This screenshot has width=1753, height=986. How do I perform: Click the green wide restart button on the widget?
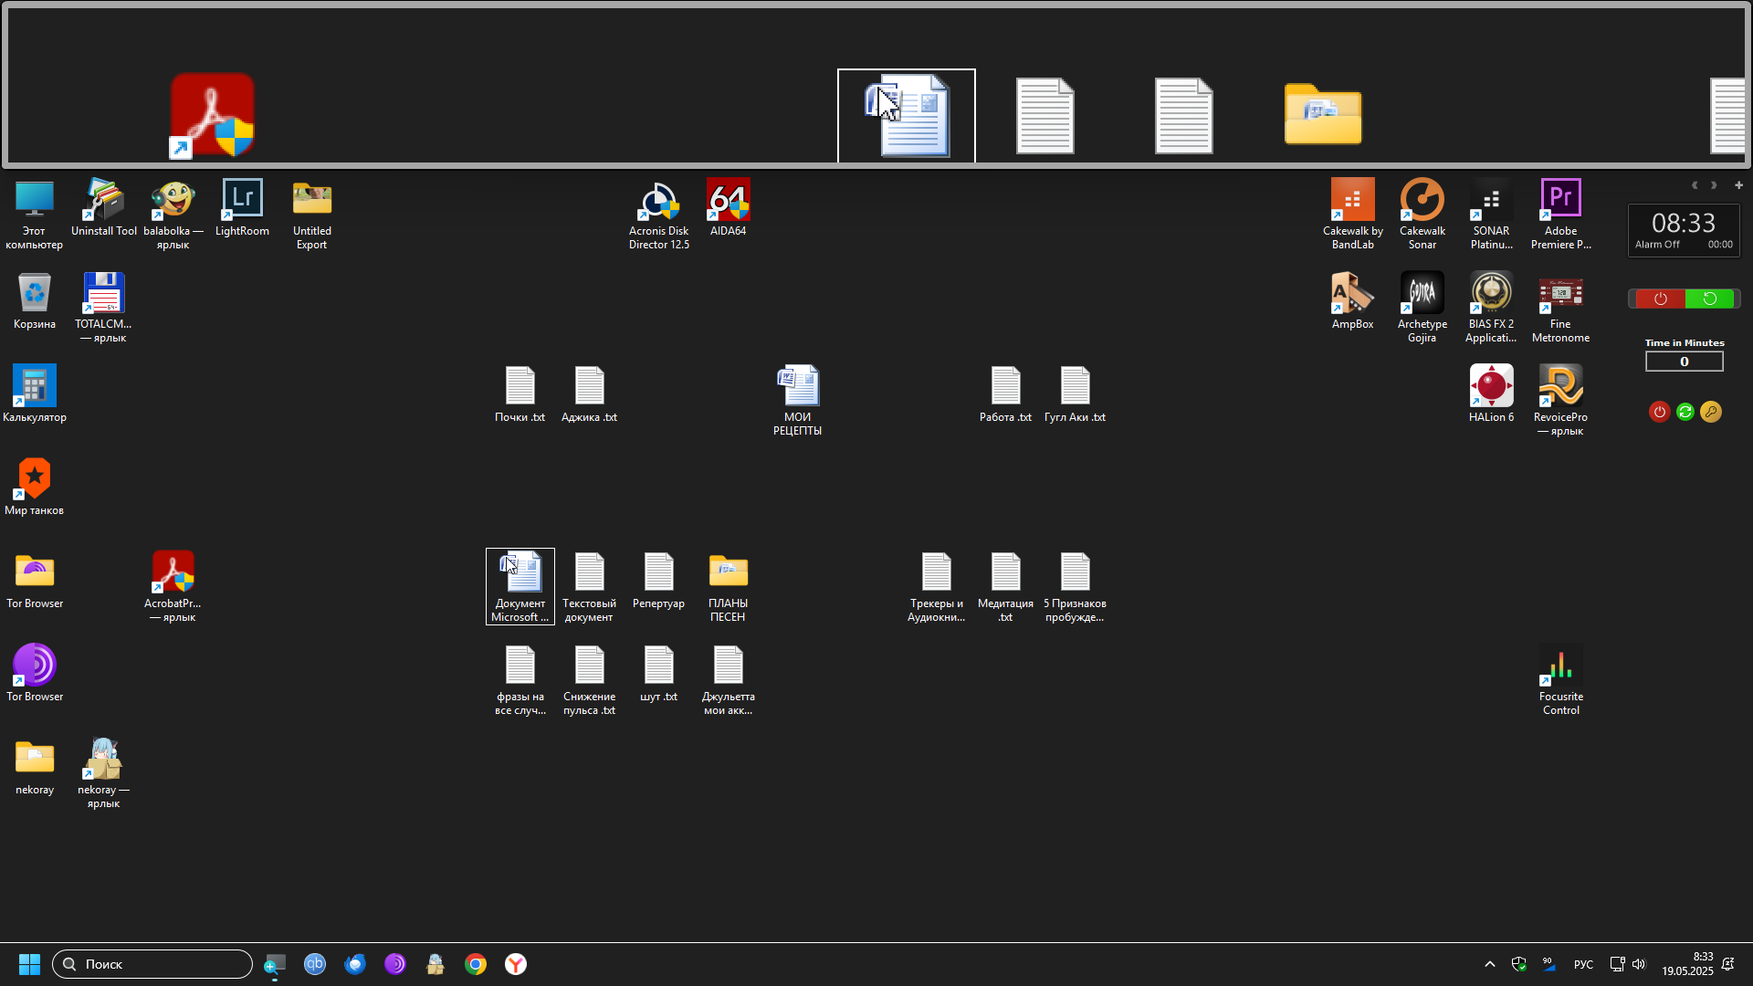click(1709, 299)
